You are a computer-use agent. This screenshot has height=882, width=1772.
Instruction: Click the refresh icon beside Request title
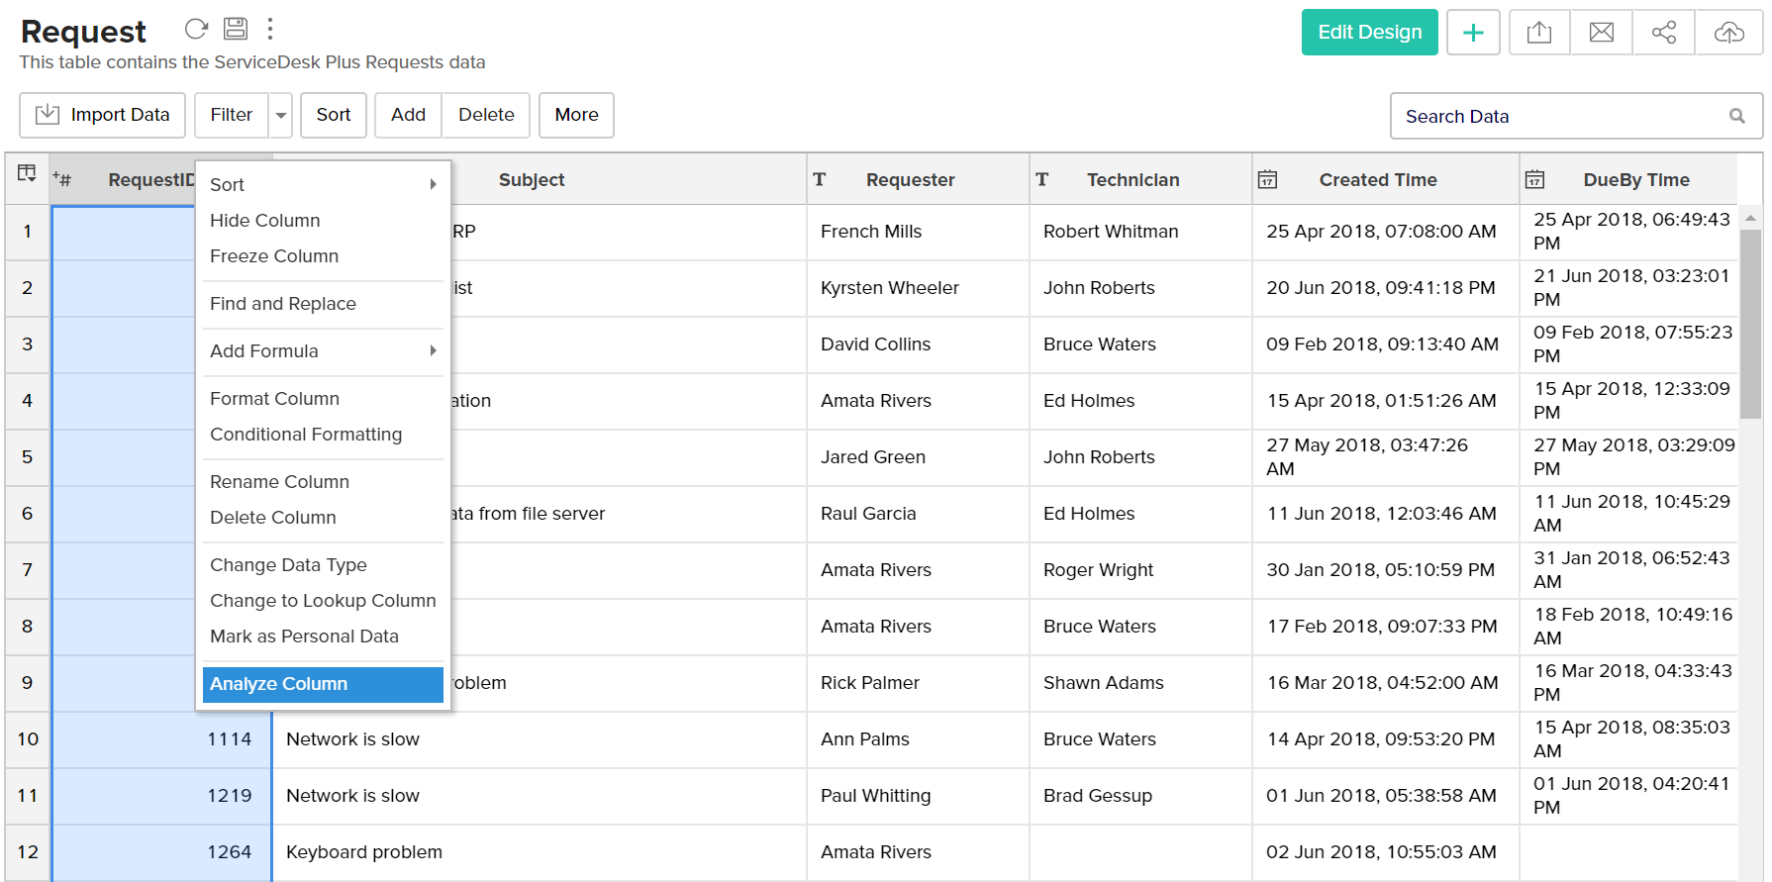[x=196, y=29]
